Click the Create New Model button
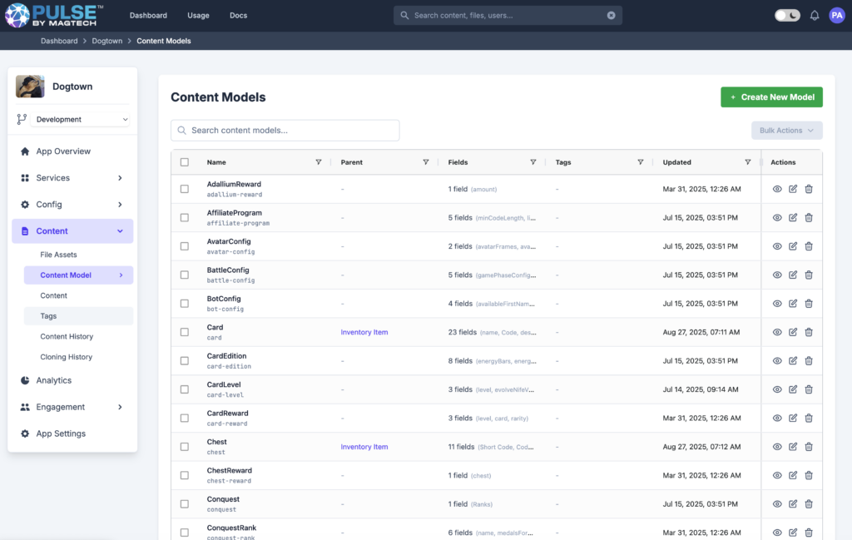Viewport: 852px width, 540px height. [x=771, y=97]
